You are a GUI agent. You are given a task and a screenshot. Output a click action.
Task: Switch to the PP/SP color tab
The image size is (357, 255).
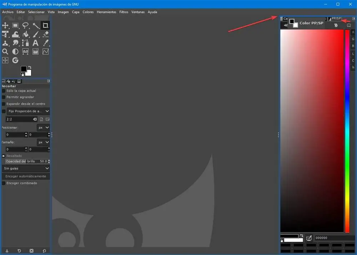[x=335, y=19]
